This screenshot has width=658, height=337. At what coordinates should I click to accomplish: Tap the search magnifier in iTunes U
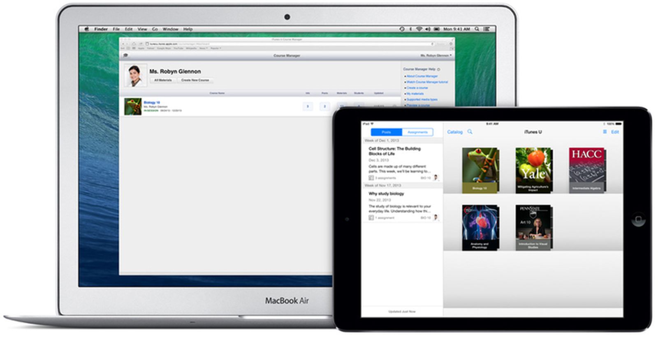(470, 132)
